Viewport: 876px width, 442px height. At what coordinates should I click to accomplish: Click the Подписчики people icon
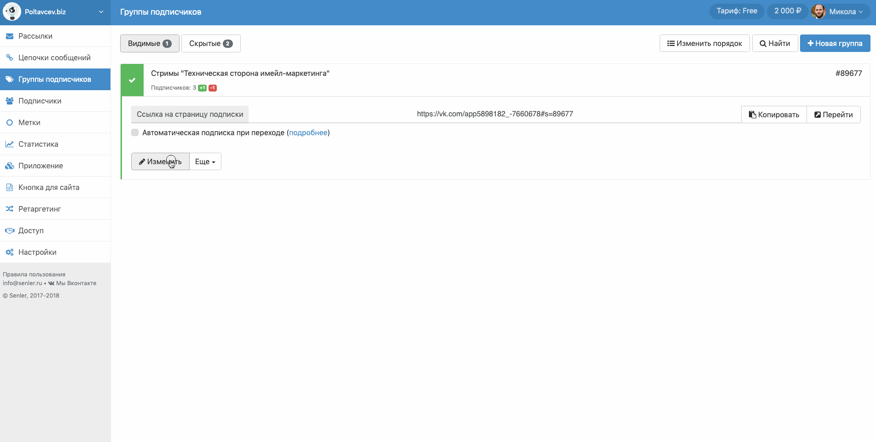9,101
